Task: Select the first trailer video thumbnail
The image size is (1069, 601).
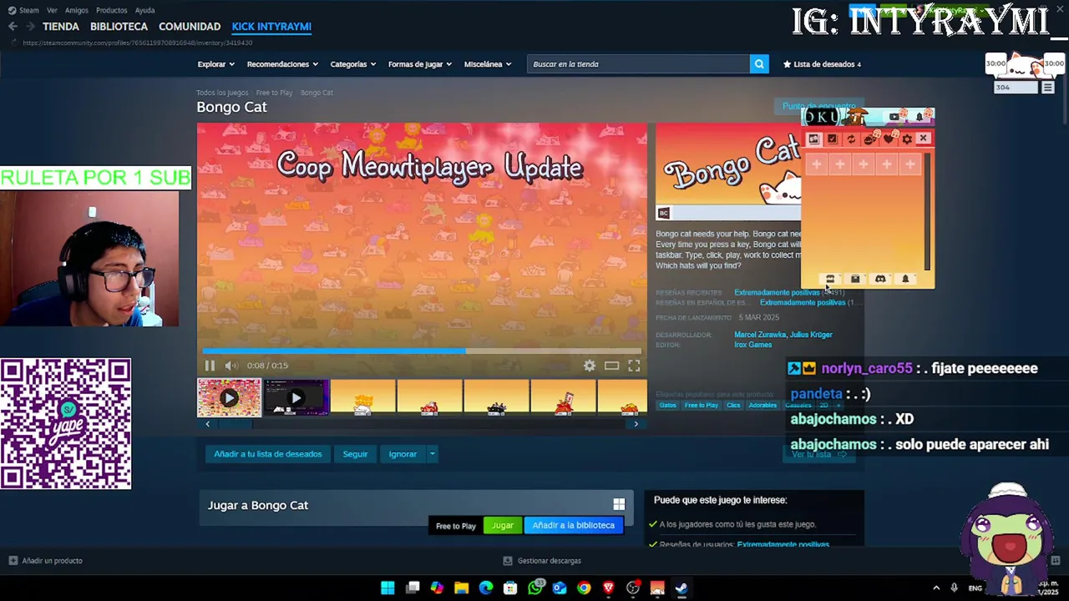Action: click(229, 398)
